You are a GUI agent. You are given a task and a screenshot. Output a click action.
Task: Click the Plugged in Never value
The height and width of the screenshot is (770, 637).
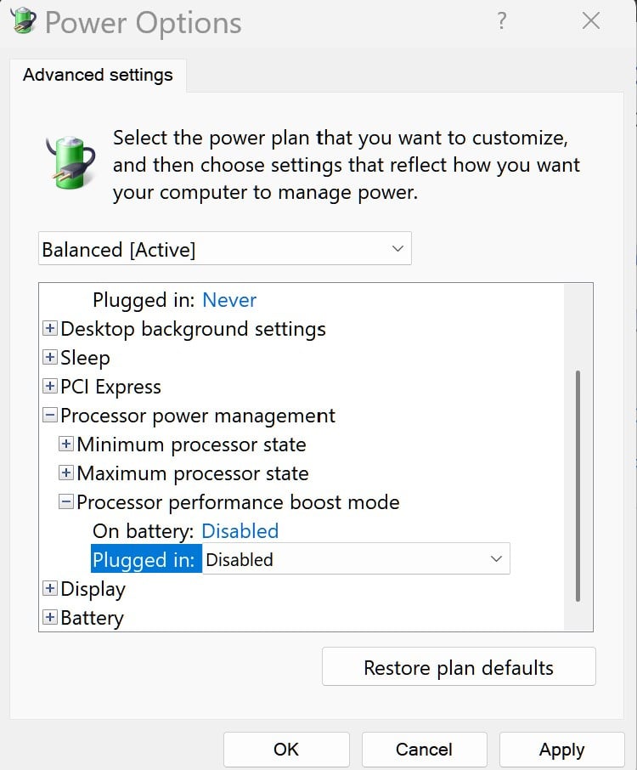pyautogui.click(x=229, y=299)
